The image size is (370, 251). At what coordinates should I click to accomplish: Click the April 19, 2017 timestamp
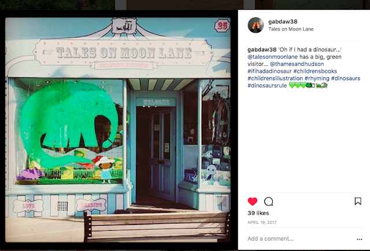(x=262, y=222)
